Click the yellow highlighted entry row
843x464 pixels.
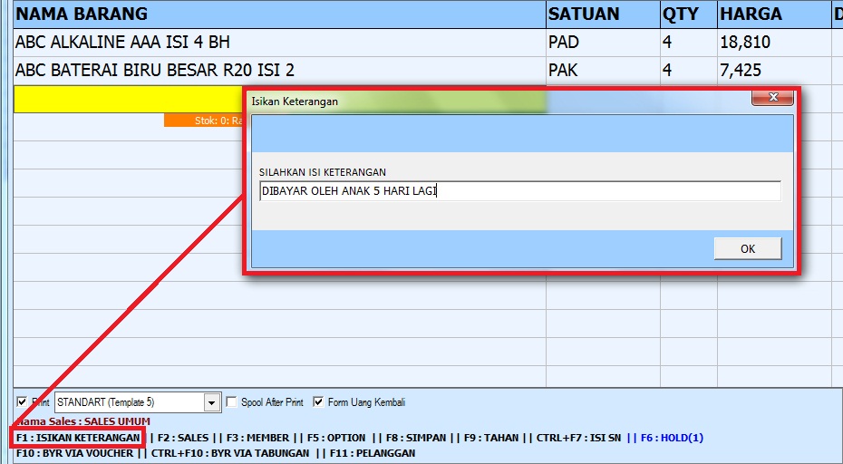click(x=127, y=98)
